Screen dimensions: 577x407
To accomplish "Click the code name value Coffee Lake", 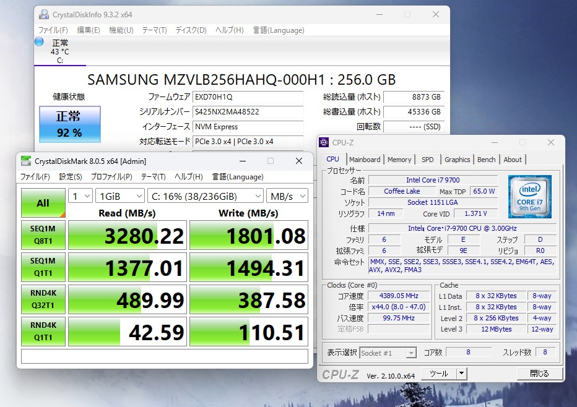I will point(401,191).
